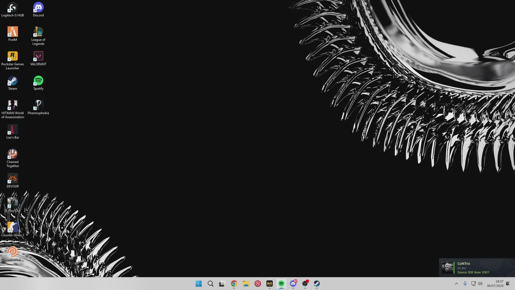Click the yellow M taskbar app icon
The width and height of the screenshot is (515, 290).
point(270,284)
